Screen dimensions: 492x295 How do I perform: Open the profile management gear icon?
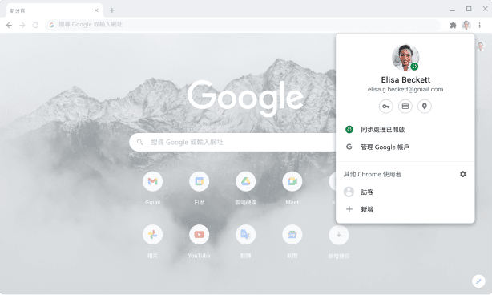coord(463,174)
